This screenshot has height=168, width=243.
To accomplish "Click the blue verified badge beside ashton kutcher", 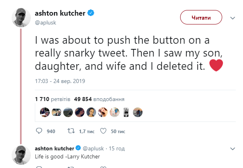I will [91, 13].
